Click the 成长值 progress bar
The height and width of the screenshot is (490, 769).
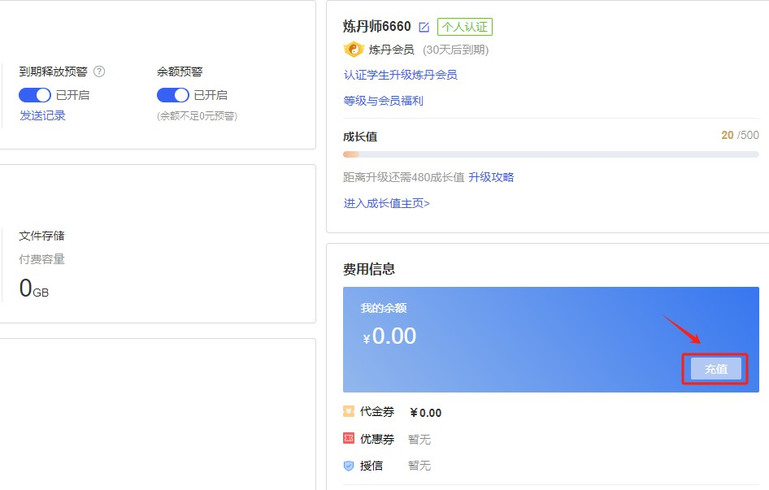550,152
